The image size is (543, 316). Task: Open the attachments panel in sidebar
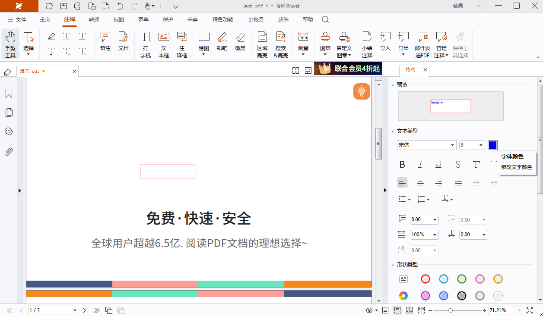(x=9, y=152)
